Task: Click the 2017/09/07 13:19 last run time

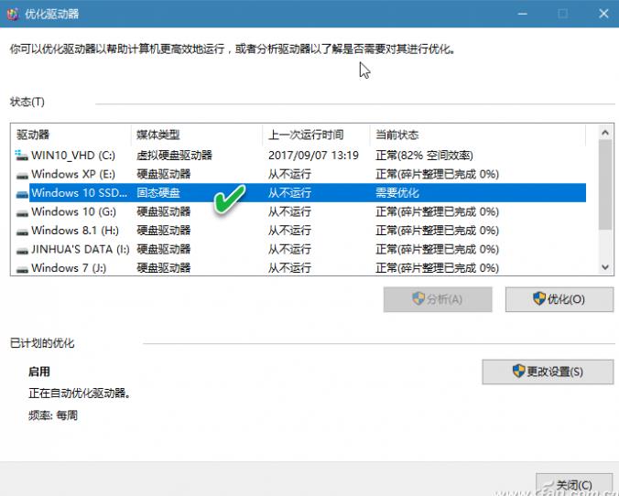Action: click(x=313, y=155)
